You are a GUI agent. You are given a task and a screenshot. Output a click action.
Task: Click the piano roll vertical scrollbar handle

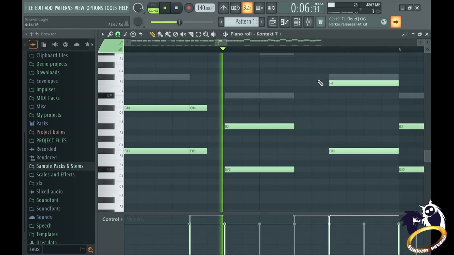coord(427,156)
